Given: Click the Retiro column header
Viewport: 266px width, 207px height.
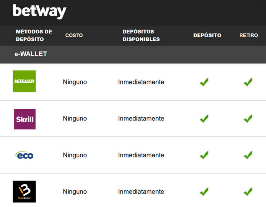Looking at the screenshot, I should coord(249,35).
